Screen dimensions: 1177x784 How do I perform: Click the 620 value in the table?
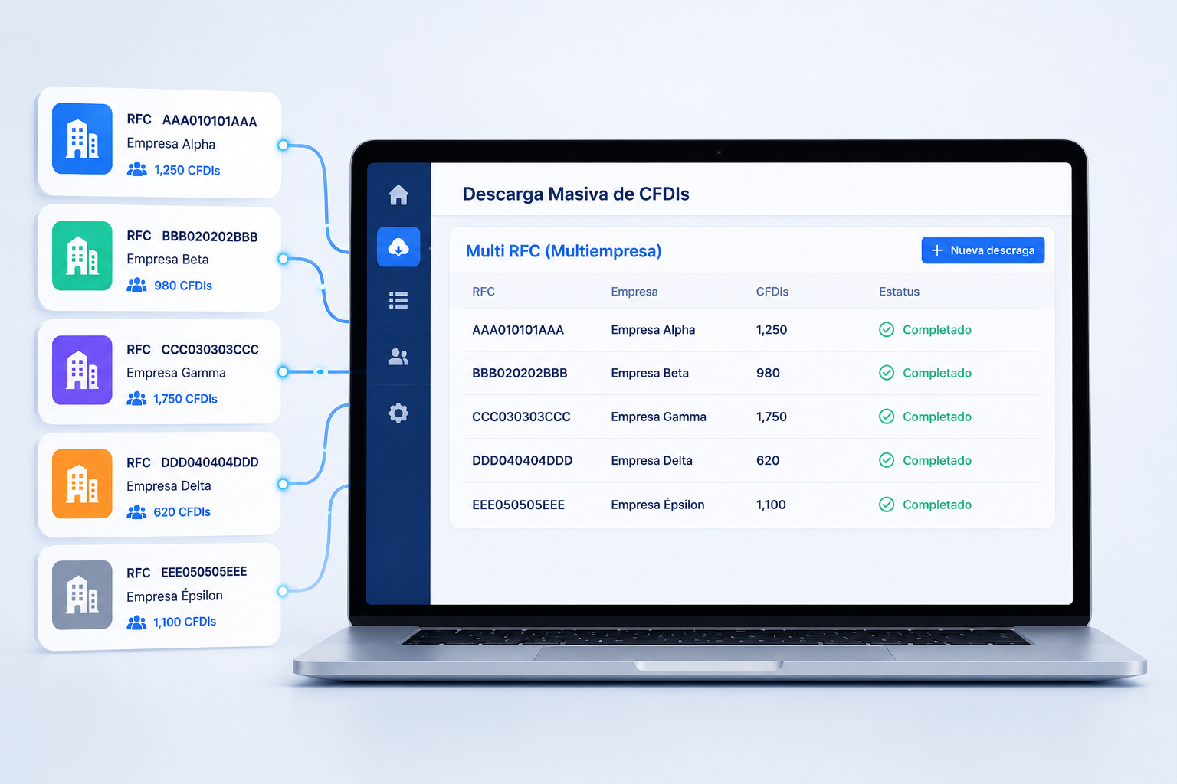pyautogui.click(x=768, y=460)
